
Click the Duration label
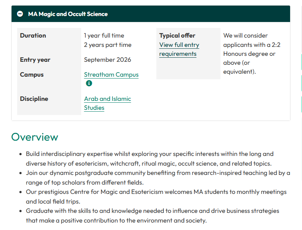tap(33, 36)
